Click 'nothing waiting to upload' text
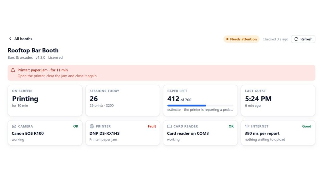The height and width of the screenshot is (181, 323). 265,140
